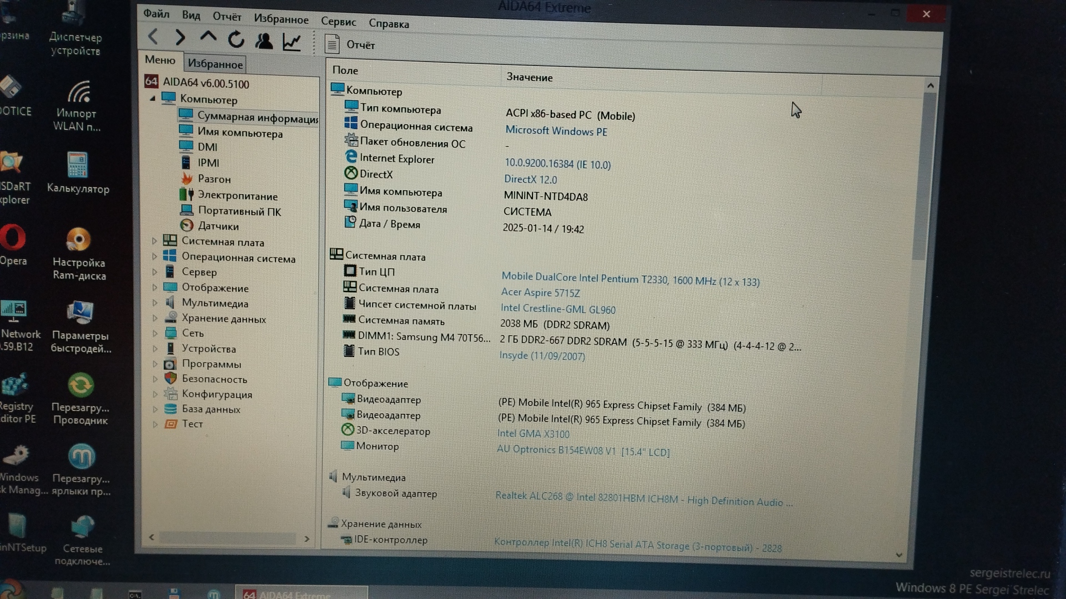Go back with the left arrow toolbar icon
The image size is (1066, 599).
153,37
